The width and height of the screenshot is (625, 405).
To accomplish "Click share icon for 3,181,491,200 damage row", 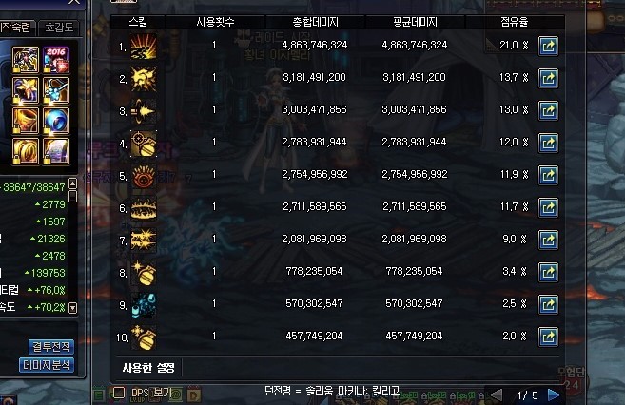I will pyautogui.click(x=548, y=78).
